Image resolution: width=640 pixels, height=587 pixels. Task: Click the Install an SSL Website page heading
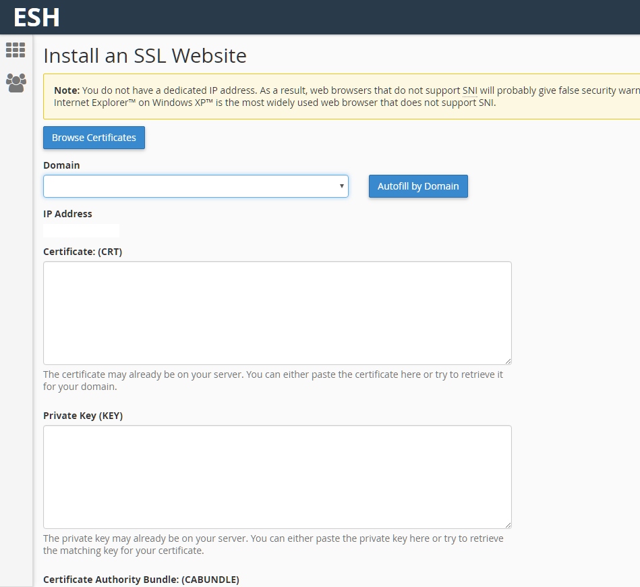146,56
